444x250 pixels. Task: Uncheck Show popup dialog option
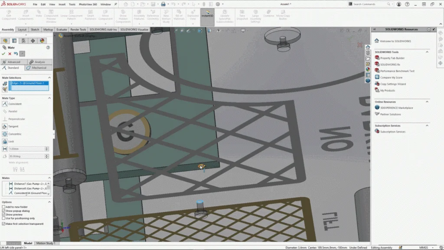click(4, 211)
